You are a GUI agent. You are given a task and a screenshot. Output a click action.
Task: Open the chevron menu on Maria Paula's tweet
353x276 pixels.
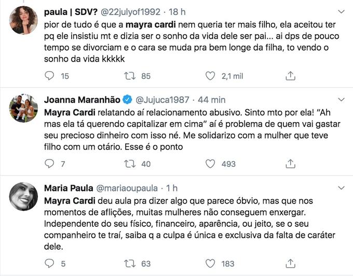(x=341, y=187)
